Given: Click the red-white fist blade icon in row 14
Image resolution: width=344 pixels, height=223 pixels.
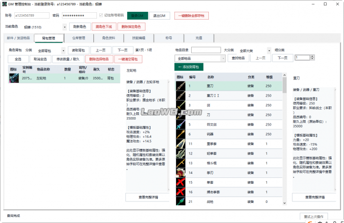Looking at the screenshot, I should 180,173.
